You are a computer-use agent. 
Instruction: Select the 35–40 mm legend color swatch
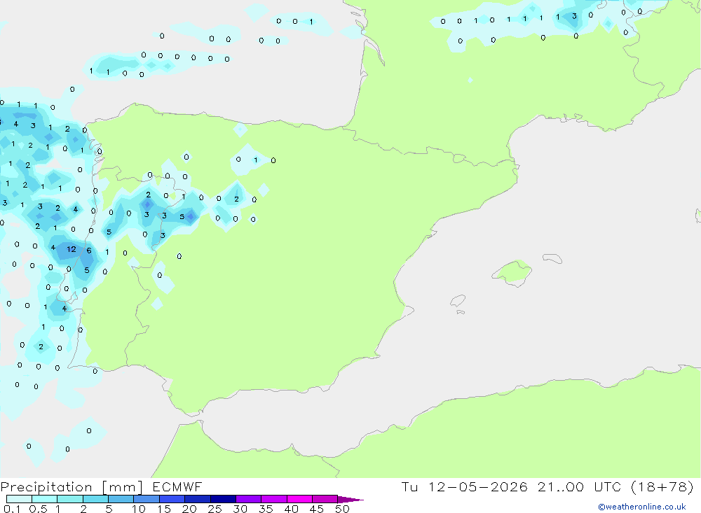tap(274, 499)
